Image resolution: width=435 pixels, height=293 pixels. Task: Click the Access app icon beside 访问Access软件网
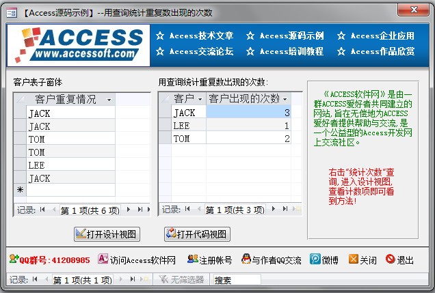103,259
